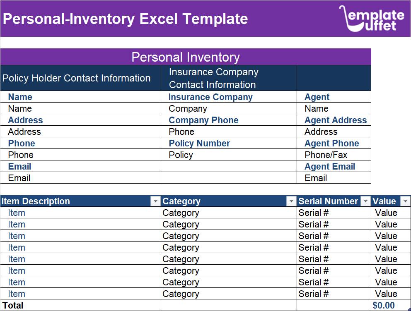This screenshot has height=311, width=411.
Task: Click the Total value $0.00 cell
Action: click(x=391, y=305)
